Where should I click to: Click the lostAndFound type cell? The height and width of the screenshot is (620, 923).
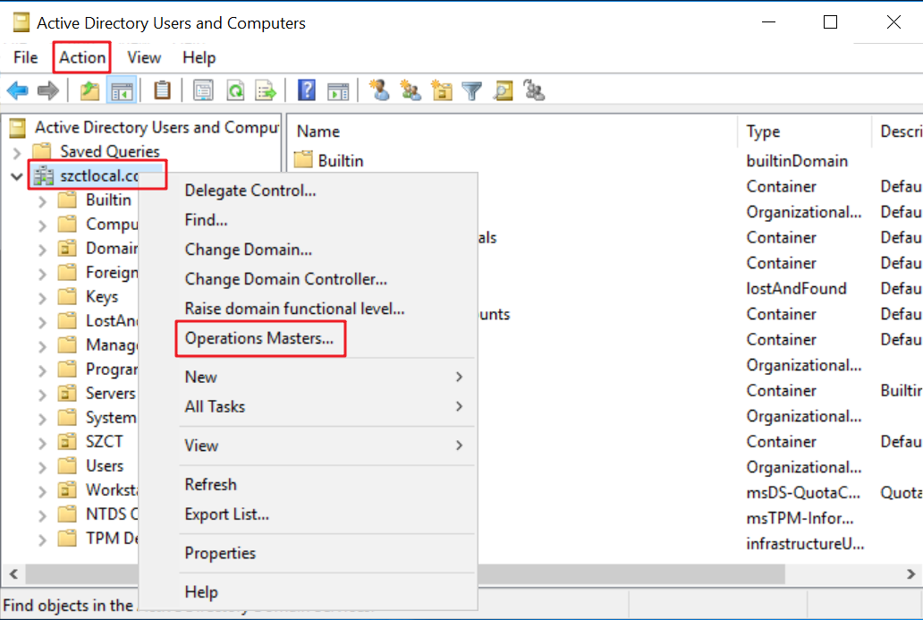pos(796,288)
